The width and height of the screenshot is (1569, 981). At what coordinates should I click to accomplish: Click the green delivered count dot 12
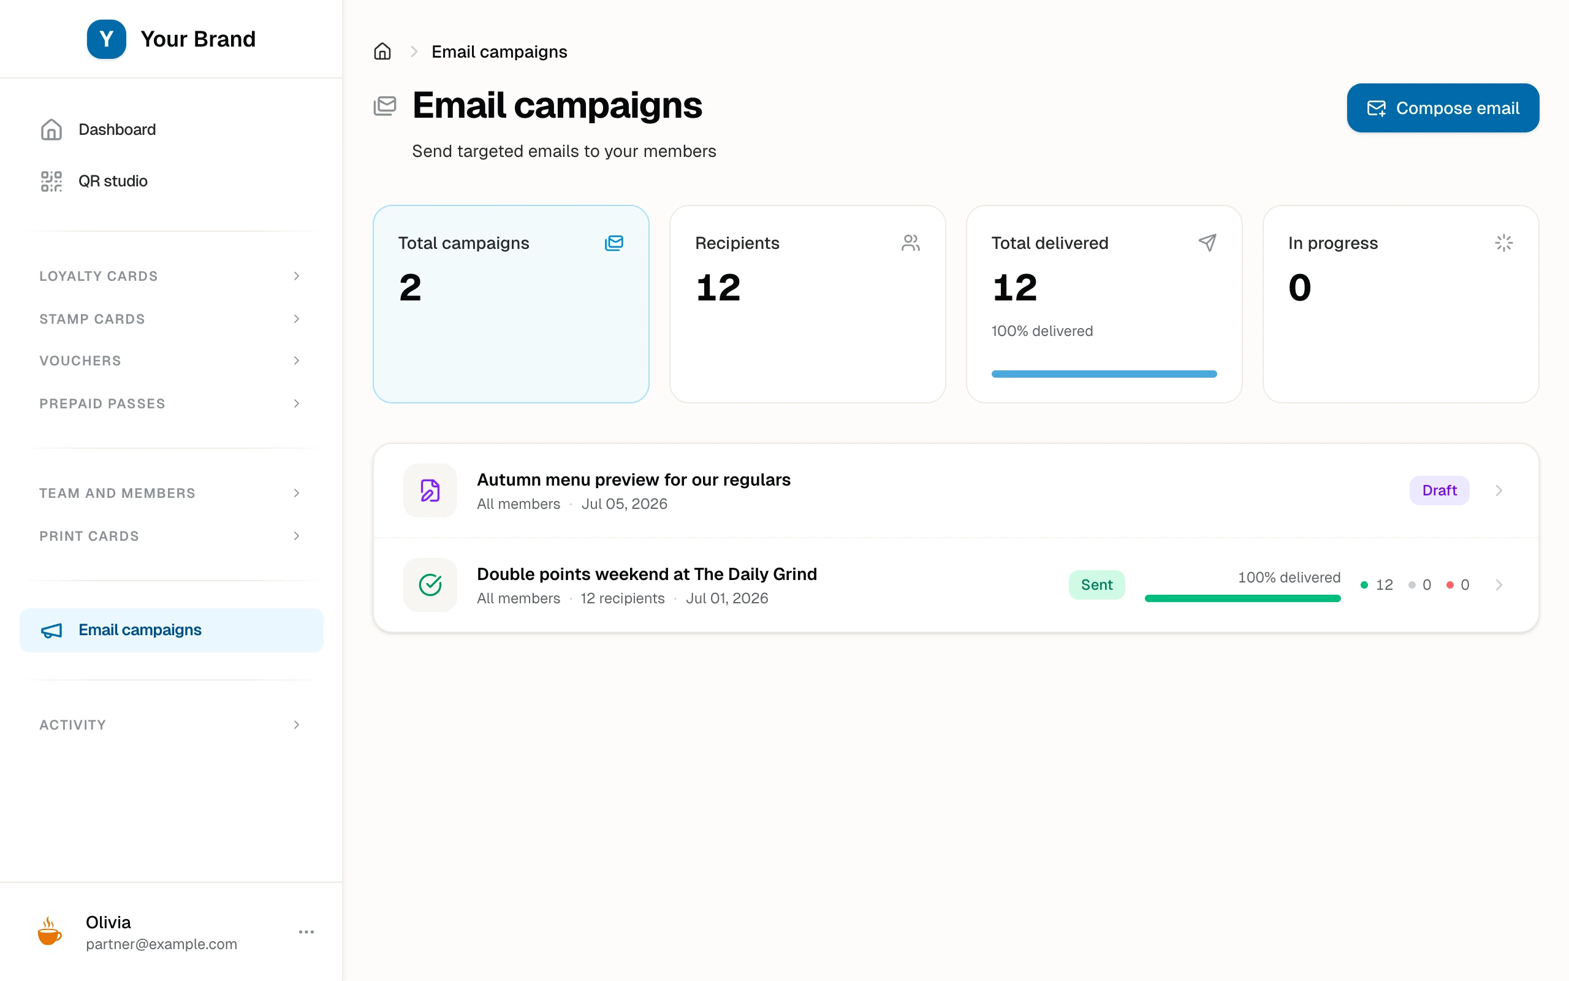[x=1364, y=584]
